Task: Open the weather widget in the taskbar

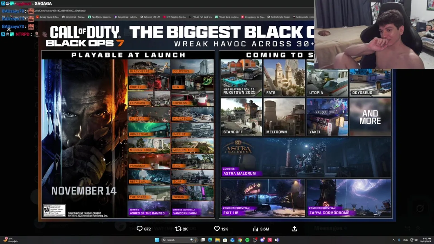Action: [x=11, y=240]
